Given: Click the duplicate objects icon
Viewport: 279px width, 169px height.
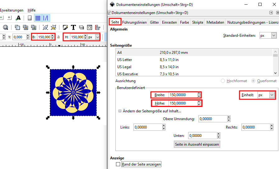Looking at the screenshot, I should tap(17, 27).
